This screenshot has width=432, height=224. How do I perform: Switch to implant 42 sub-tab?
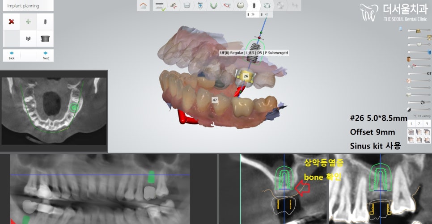coord(266,14)
